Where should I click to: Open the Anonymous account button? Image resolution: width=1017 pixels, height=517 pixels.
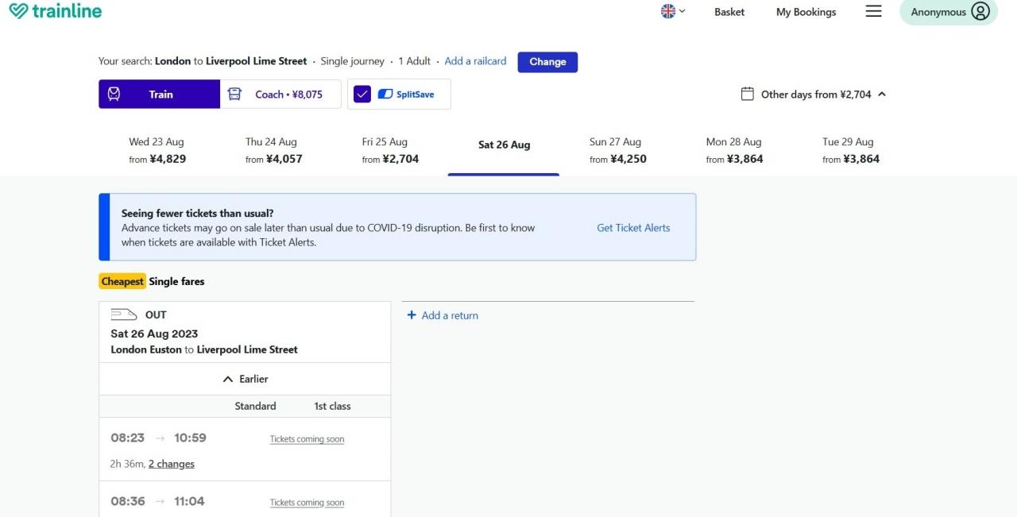[x=948, y=12]
